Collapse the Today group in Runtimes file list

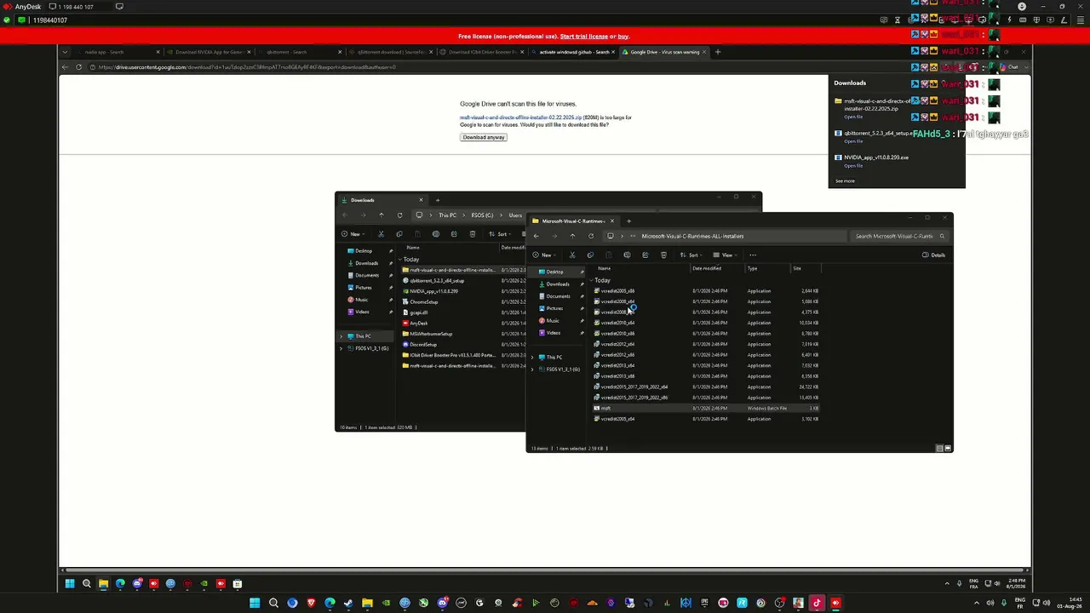(592, 280)
